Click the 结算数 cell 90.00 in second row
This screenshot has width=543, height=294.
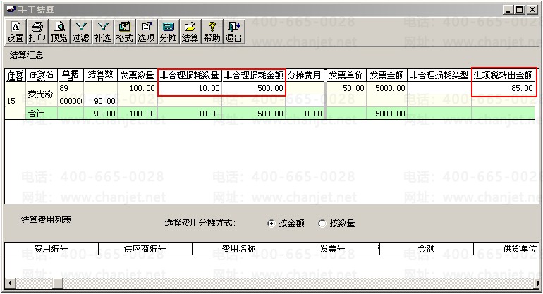pyautogui.click(x=100, y=101)
